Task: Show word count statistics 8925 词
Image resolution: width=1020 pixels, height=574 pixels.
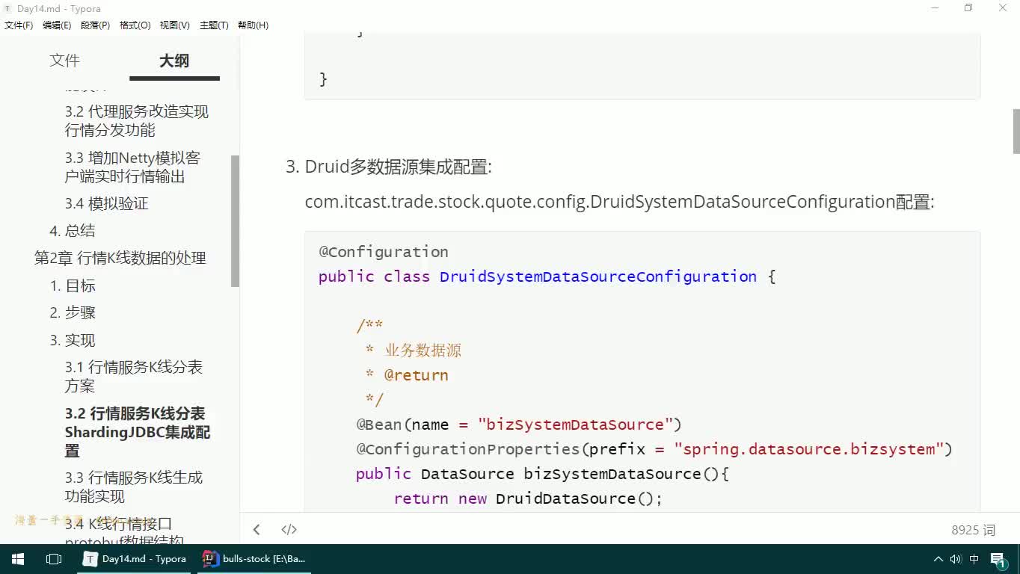Action: pos(973,530)
